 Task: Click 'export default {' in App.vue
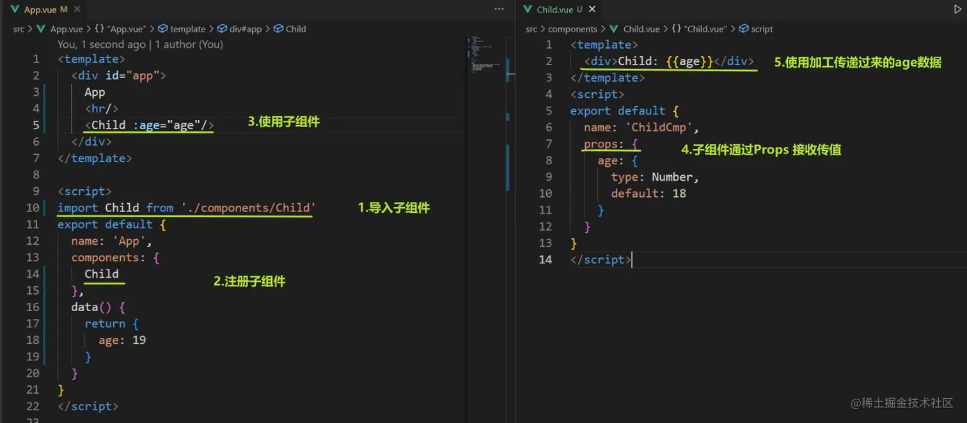(x=112, y=224)
